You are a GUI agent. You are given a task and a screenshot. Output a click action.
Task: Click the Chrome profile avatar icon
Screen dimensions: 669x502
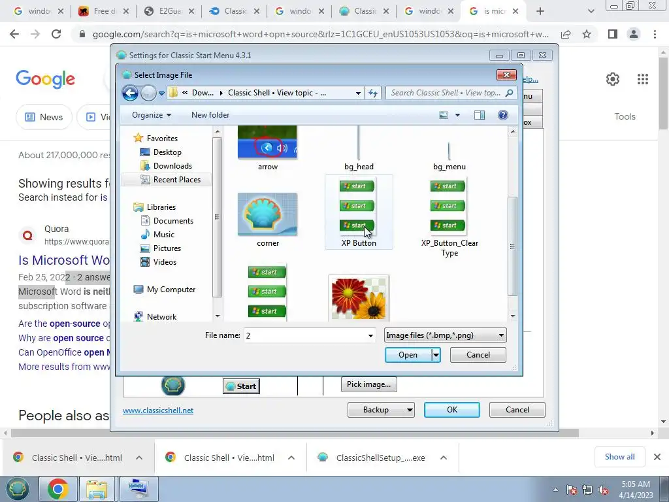[x=634, y=34]
